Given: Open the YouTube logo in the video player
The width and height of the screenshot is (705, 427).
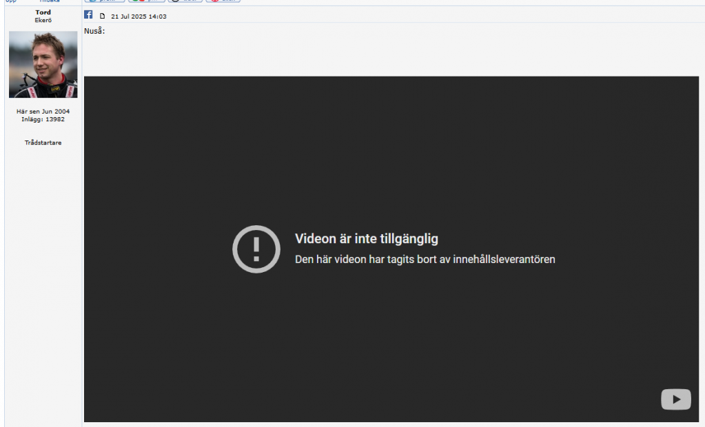Looking at the screenshot, I should coord(676,399).
